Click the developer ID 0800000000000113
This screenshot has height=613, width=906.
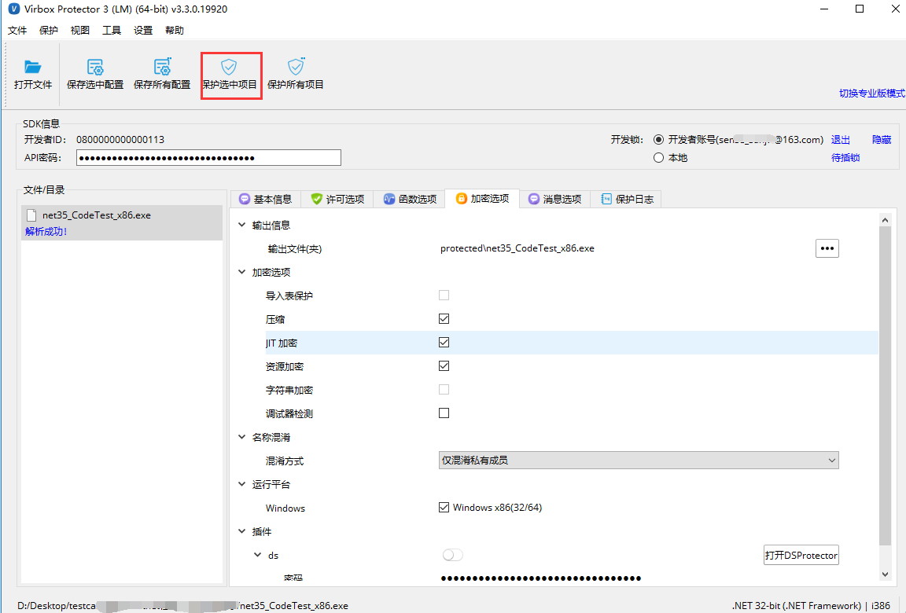click(120, 140)
